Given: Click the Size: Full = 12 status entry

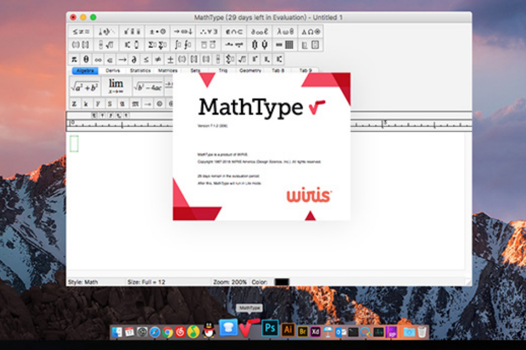Looking at the screenshot, I should click(146, 282).
